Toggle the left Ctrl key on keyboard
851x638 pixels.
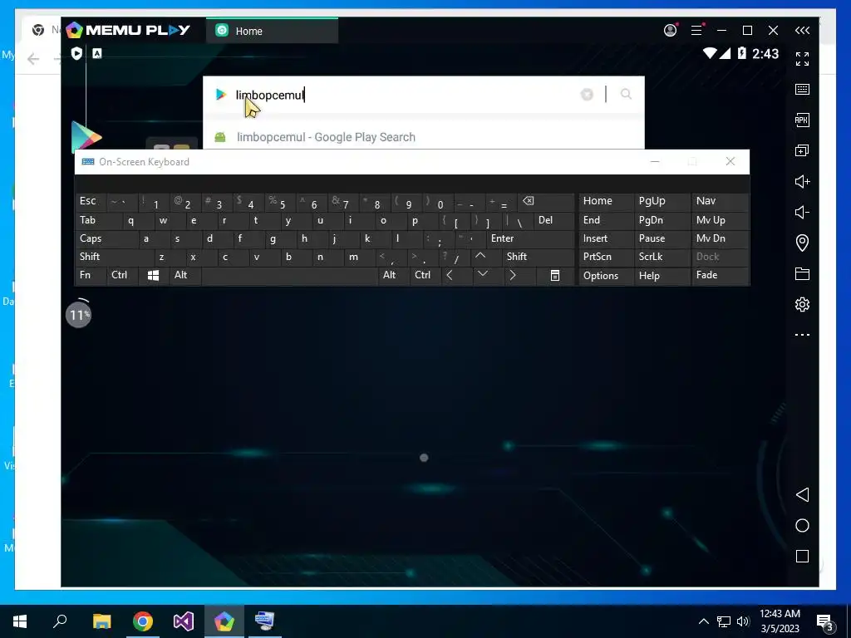(x=122, y=276)
